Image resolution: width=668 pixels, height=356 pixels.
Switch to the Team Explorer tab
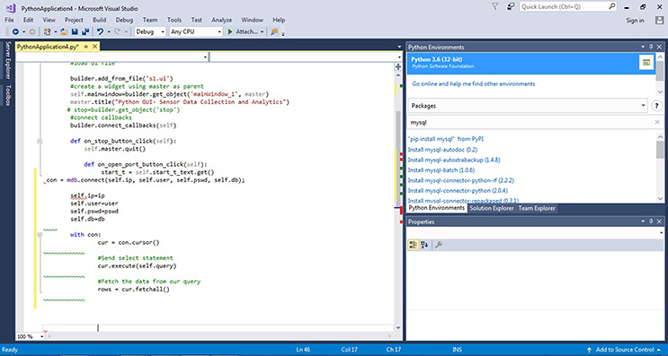tap(537, 208)
